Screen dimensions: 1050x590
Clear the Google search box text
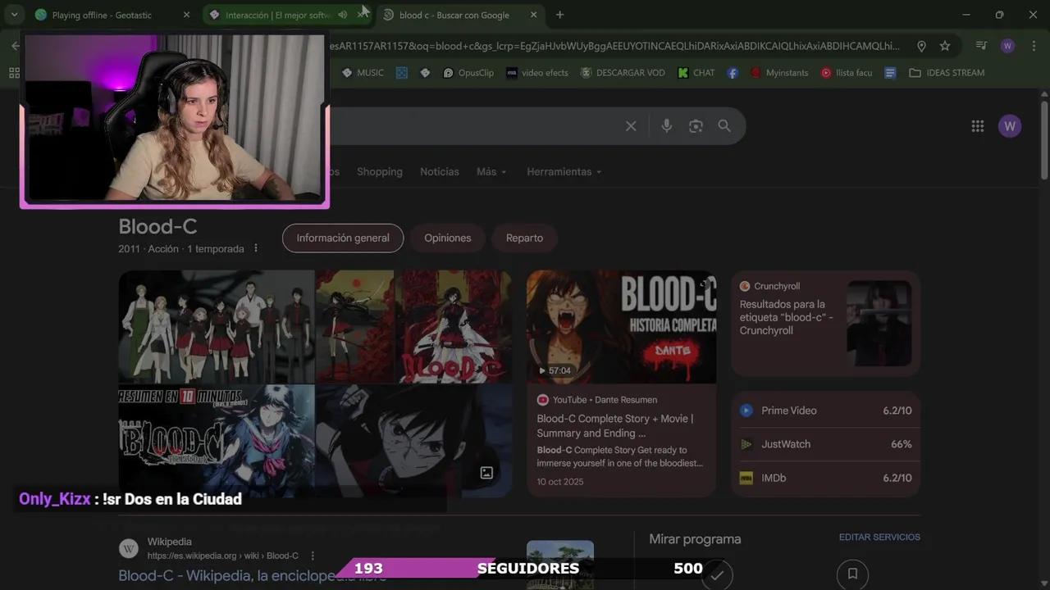coord(631,126)
